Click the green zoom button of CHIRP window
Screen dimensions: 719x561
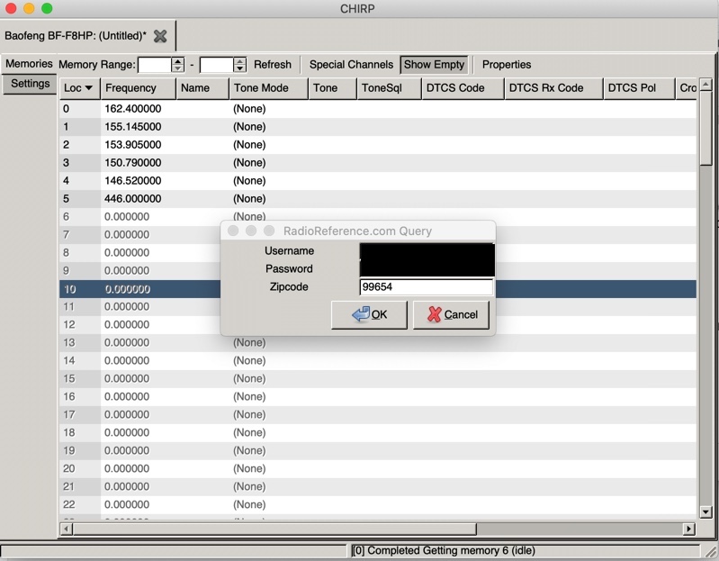pos(47,8)
